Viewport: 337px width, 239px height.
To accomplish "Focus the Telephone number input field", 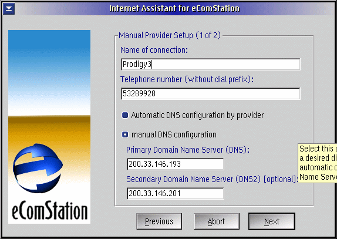I will [x=211, y=93].
